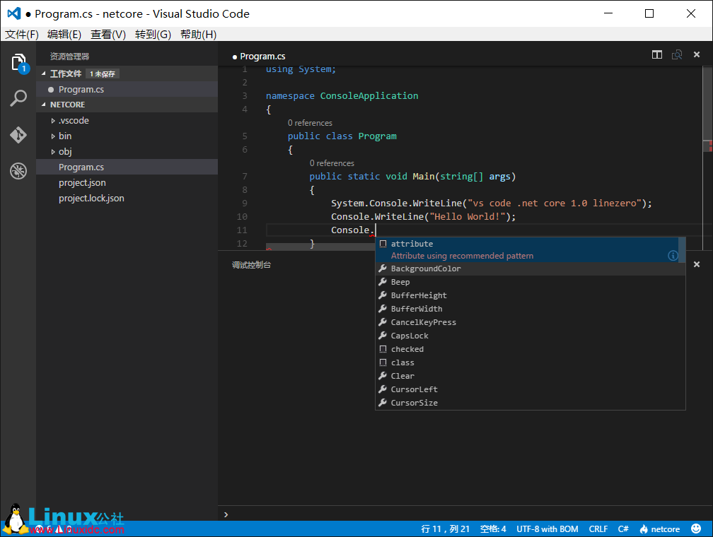The width and height of the screenshot is (713, 537).
Task: Choose the checked snippet suggestion
Action: point(531,349)
